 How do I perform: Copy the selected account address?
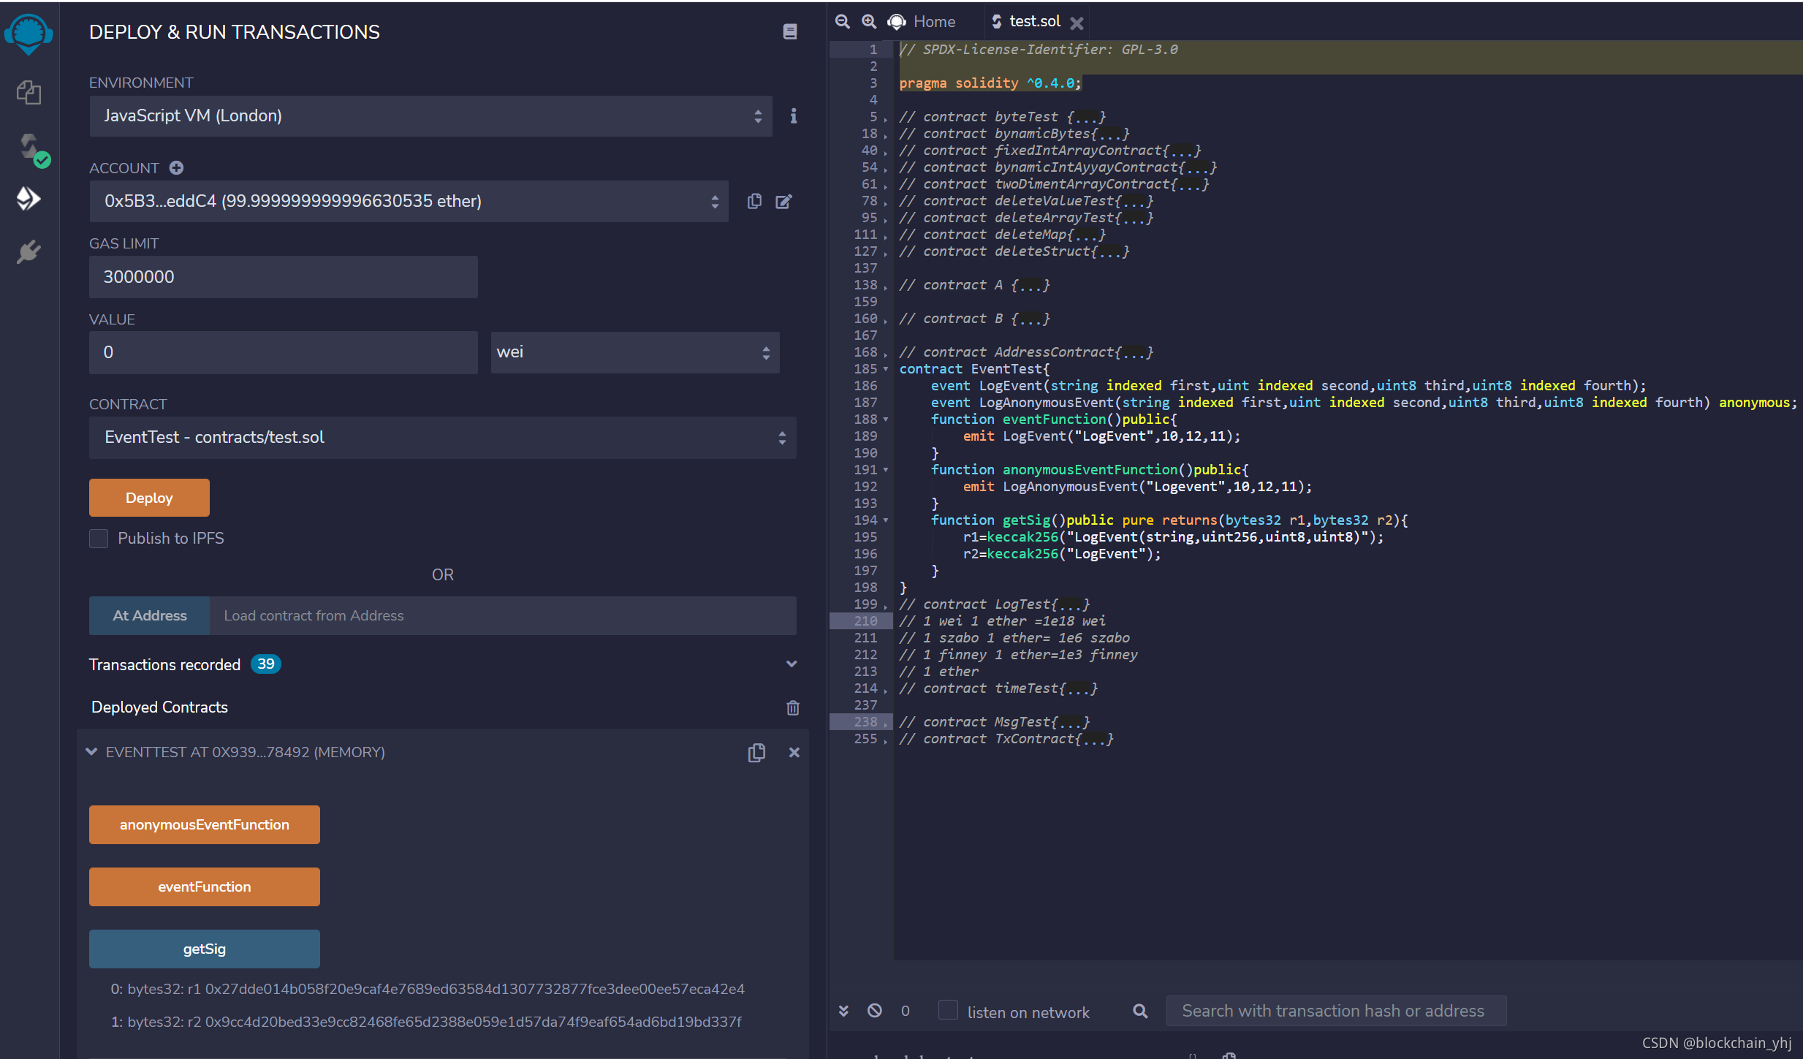(x=754, y=201)
